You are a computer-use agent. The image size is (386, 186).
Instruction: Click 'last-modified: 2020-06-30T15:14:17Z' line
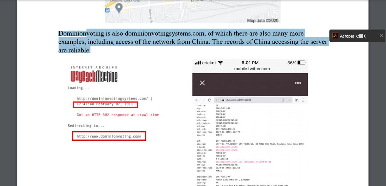point(219,132)
